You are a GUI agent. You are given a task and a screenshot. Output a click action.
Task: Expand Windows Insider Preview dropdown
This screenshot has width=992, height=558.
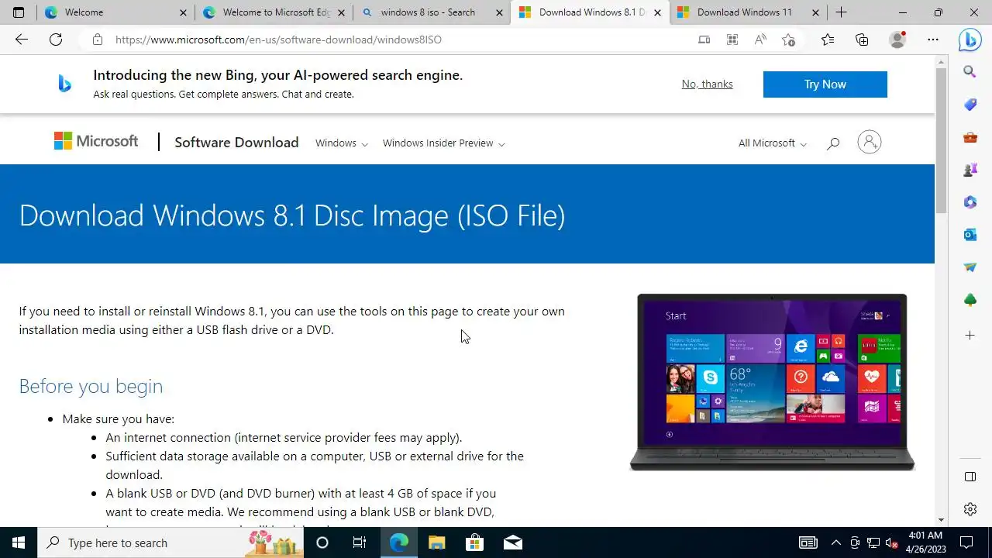(x=443, y=143)
